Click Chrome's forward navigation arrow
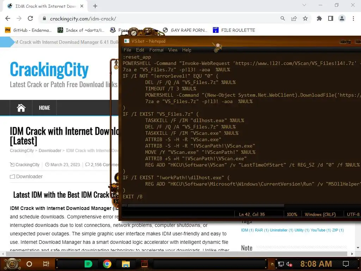The image size is (361, 271). [19, 18]
